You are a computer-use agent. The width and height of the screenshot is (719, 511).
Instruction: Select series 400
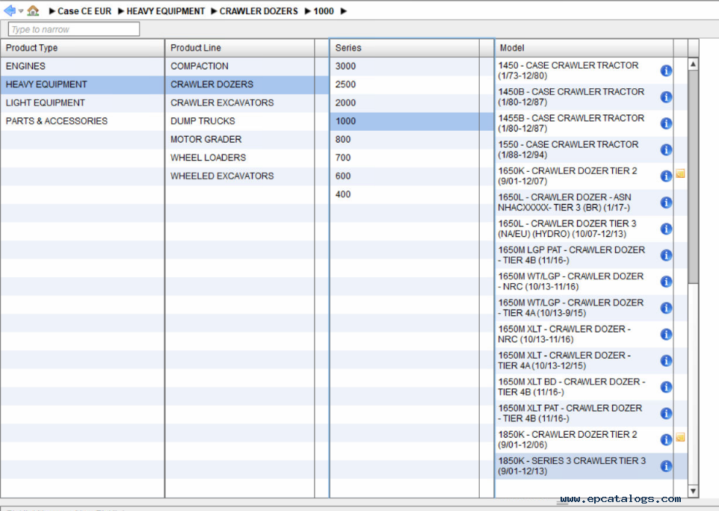(x=412, y=194)
